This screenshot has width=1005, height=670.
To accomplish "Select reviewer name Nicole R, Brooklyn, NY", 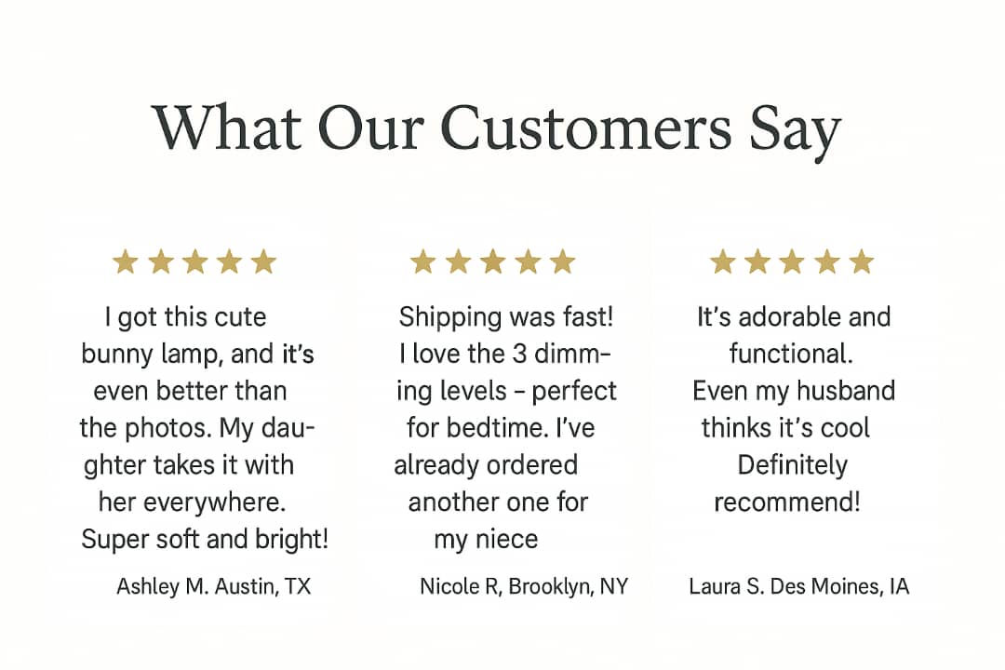I will [524, 586].
